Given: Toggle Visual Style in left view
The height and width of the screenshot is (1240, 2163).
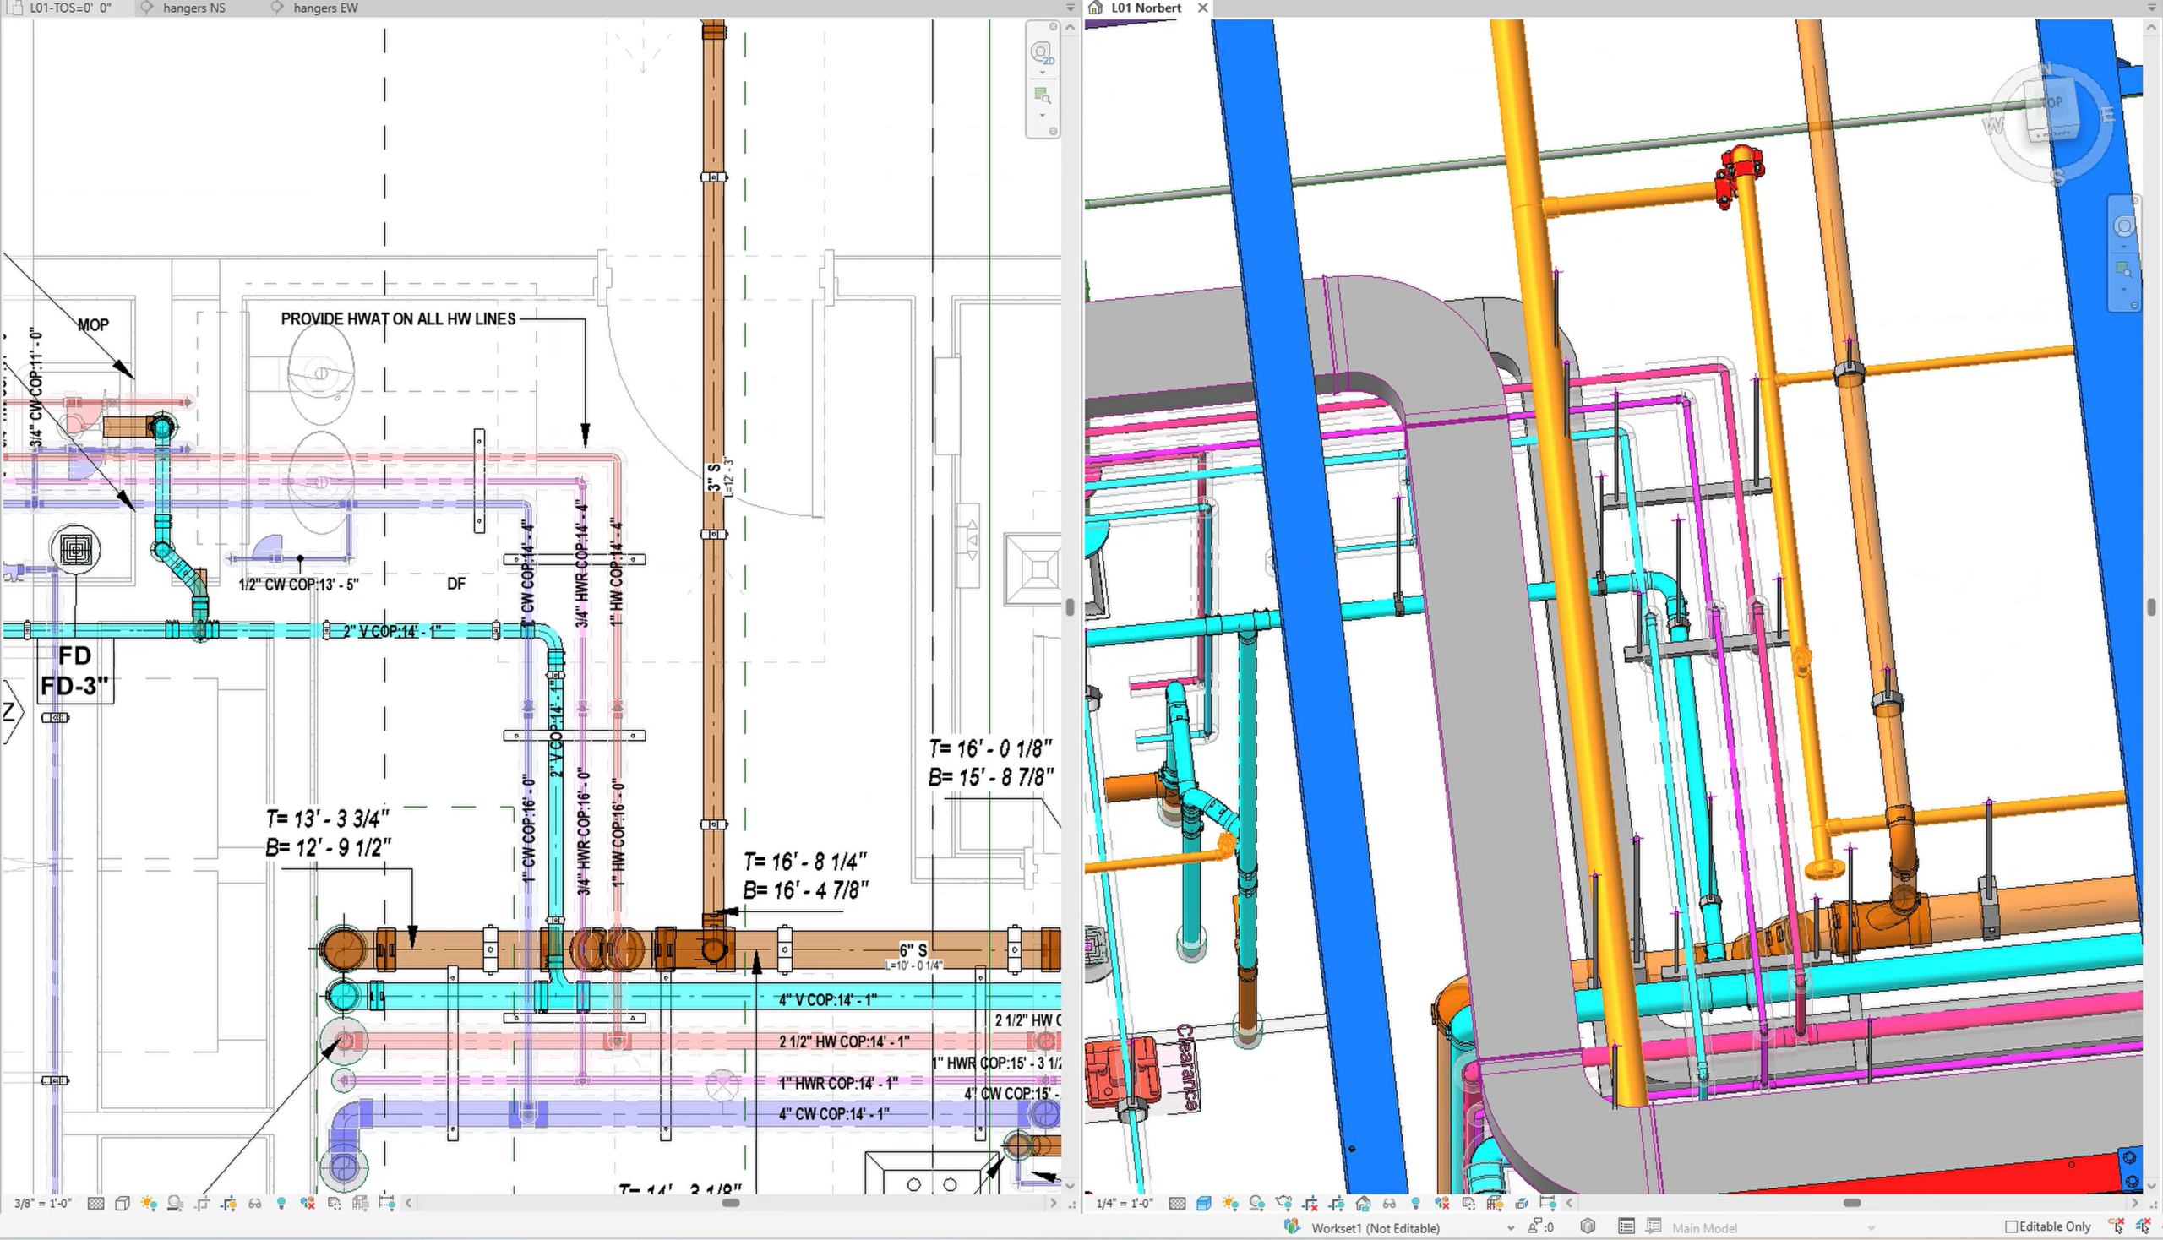Looking at the screenshot, I should click(123, 1204).
